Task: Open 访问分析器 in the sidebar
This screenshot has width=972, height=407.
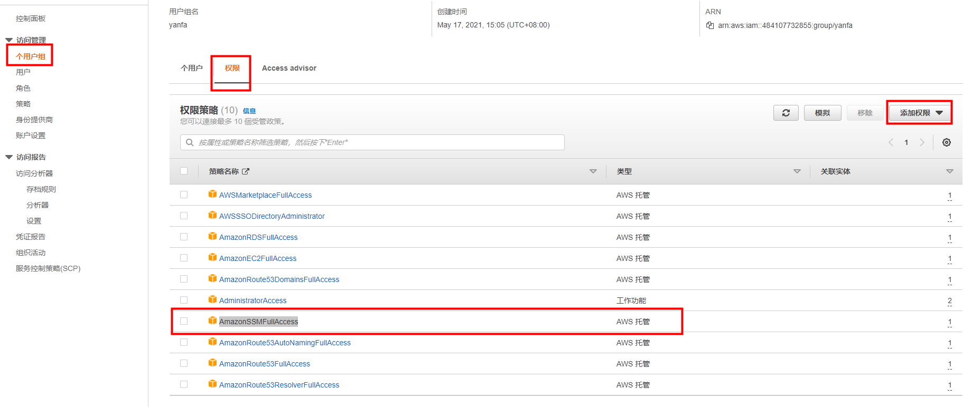Action: (34, 173)
